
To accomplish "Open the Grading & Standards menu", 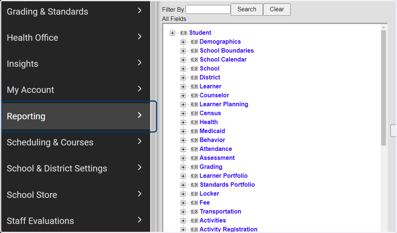I will (x=75, y=12).
